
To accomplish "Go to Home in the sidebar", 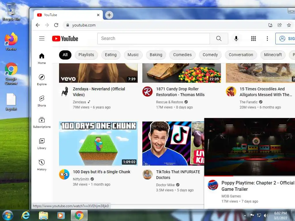I will (x=42, y=59).
